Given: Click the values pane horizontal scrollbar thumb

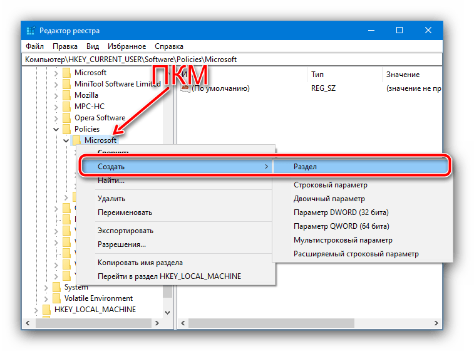Looking at the screenshot, I should (271, 323).
